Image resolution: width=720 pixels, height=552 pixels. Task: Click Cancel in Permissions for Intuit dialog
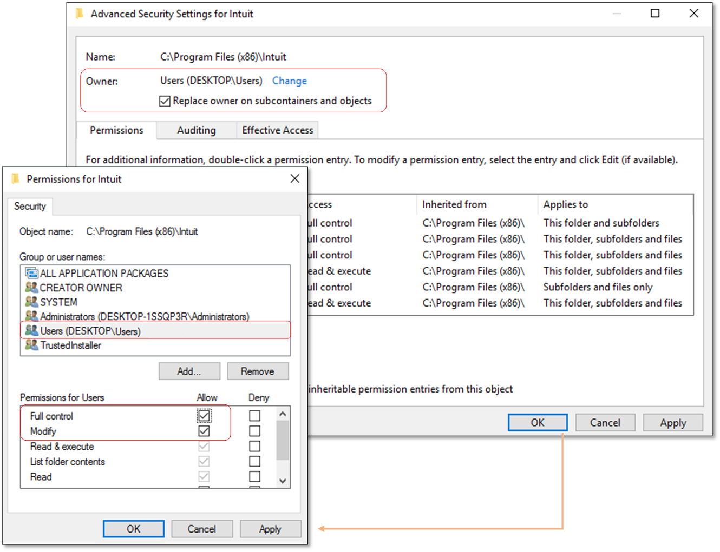pyautogui.click(x=202, y=529)
